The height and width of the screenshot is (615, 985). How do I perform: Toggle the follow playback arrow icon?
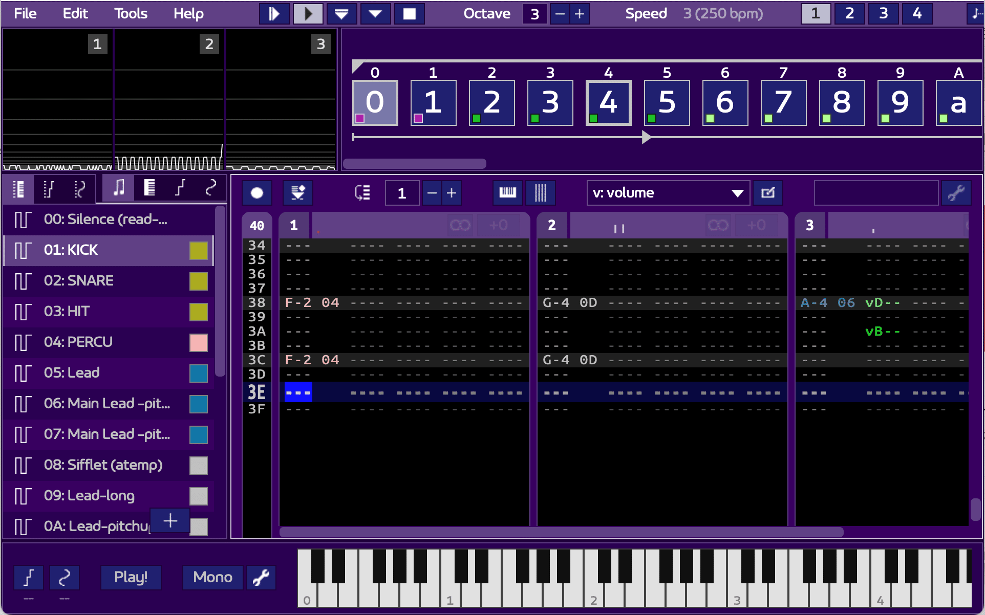[298, 193]
